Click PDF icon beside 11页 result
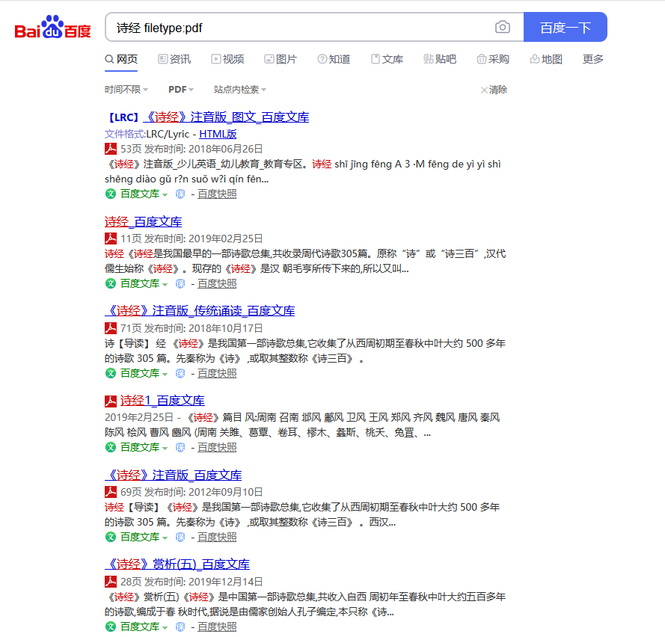This screenshot has height=637, width=665. coord(111,239)
